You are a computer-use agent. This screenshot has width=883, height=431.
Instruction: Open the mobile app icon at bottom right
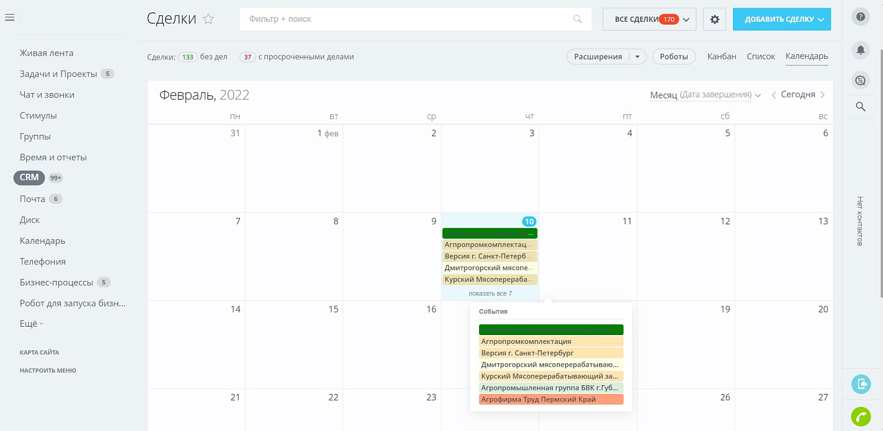click(861, 384)
